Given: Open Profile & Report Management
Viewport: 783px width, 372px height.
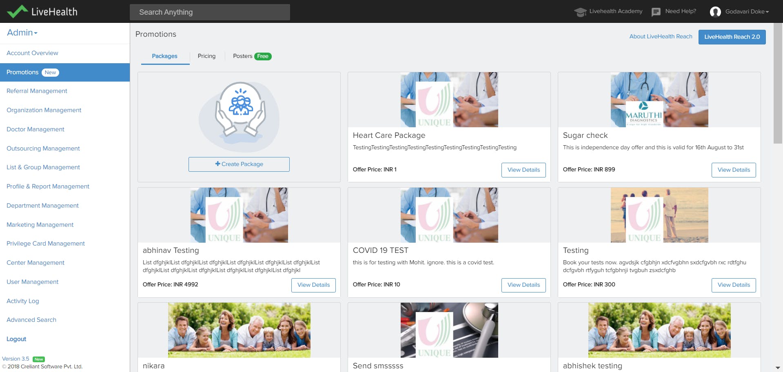Looking at the screenshot, I should [x=48, y=186].
